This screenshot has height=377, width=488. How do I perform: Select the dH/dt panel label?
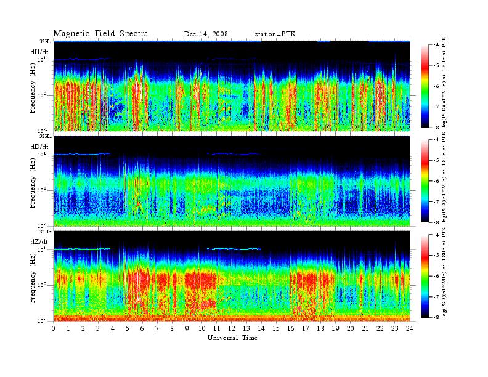tap(39, 52)
